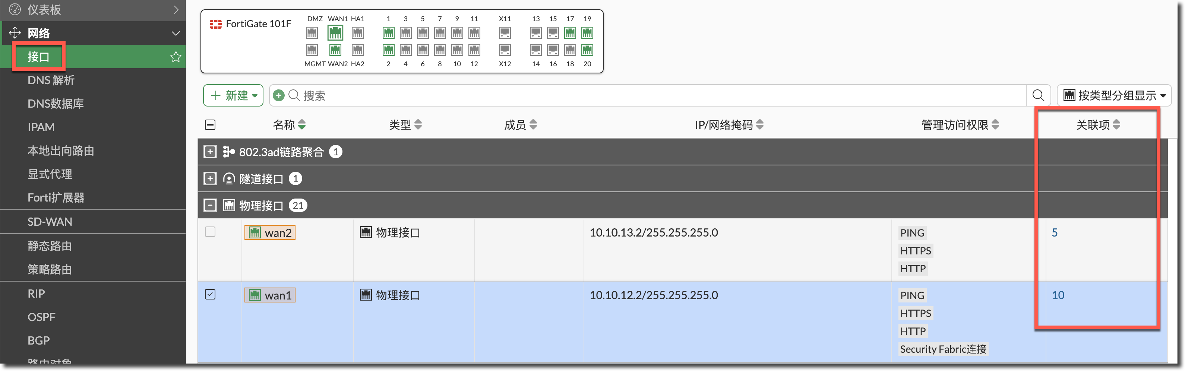Collapse the 物理接口 group

[210, 206]
